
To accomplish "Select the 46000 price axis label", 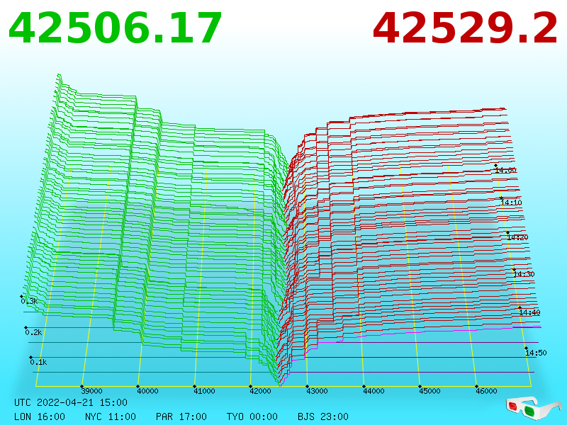I will [x=486, y=391].
